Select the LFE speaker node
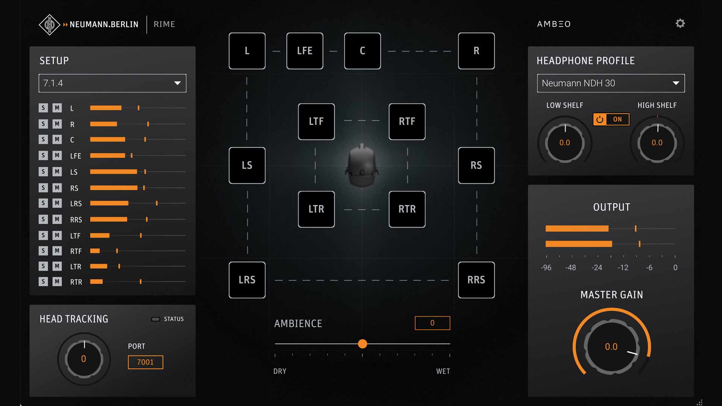The width and height of the screenshot is (722, 406). 305,51
